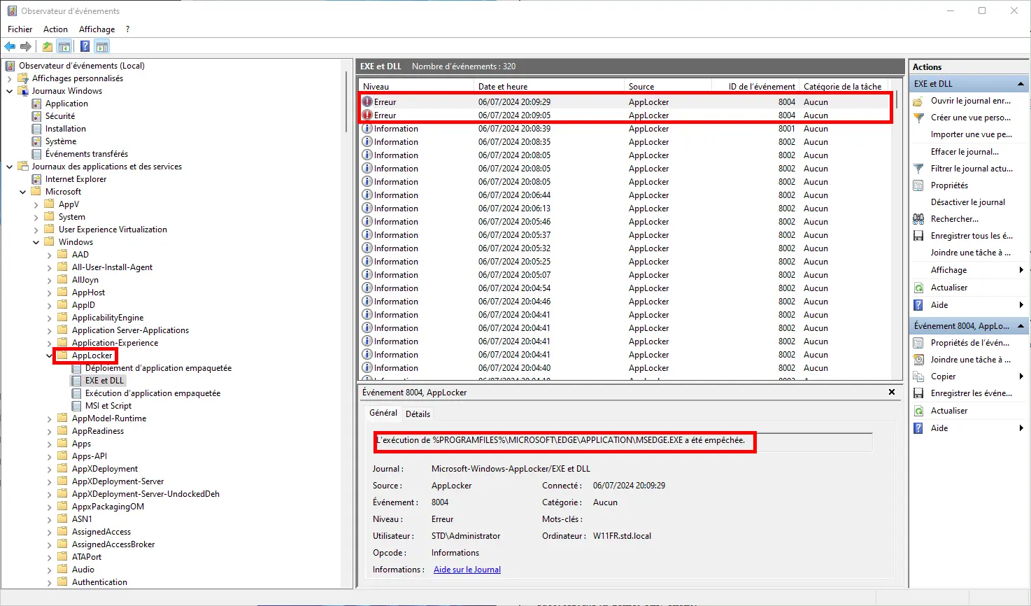Toggle the console tree pane toolbar icon
This screenshot has height=606, width=1031.
click(x=64, y=47)
